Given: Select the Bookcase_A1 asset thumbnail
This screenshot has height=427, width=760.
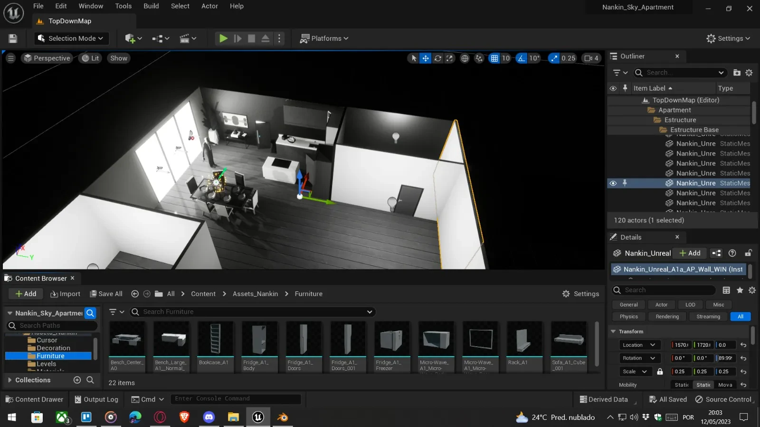Looking at the screenshot, I should click(x=215, y=346).
